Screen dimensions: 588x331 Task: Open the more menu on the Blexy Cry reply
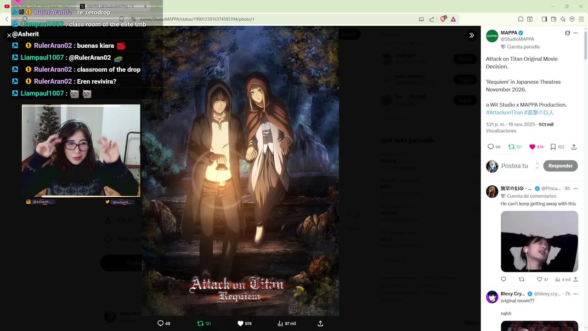pyautogui.click(x=576, y=294)
